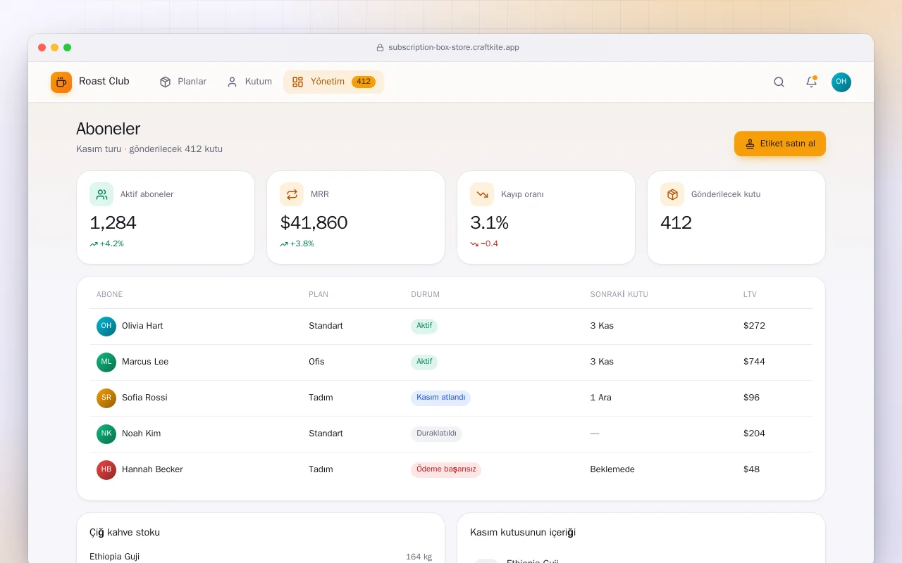The width and height of the screenshot is (902, 563).
Task: Select the name Marcus Lee
Action: [x=145, y=362]
